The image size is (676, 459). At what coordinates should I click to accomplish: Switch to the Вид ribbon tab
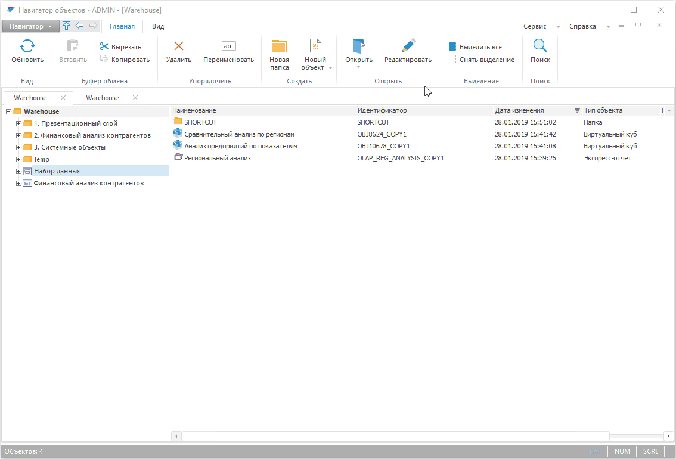[x=158, y=26]
